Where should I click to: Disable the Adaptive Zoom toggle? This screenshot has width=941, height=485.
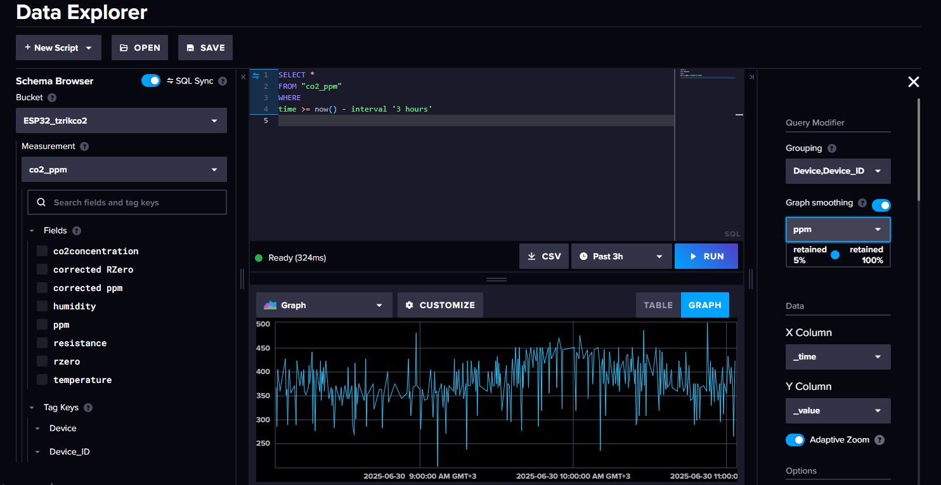pos(795,440)
